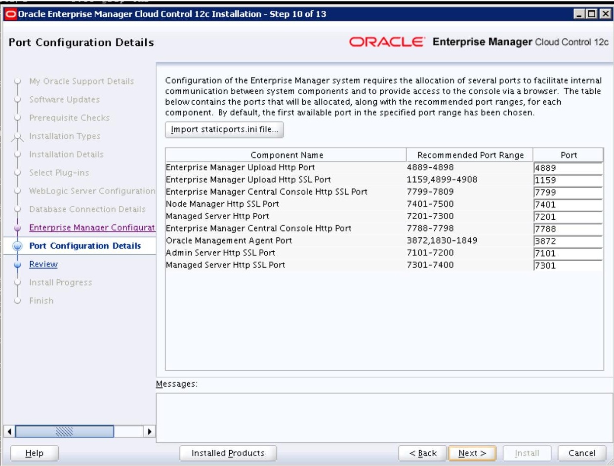Click the Recommended Port Range column header
614x466 pixels.
[x=470, y=155]
